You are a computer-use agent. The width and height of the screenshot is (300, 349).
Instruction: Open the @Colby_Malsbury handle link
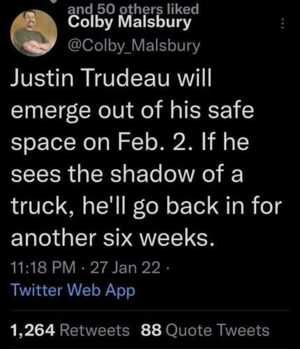pos(134,45)
